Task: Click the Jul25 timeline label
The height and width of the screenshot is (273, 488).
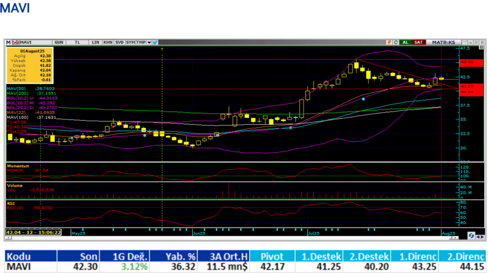Action: (x=314, y=233)
